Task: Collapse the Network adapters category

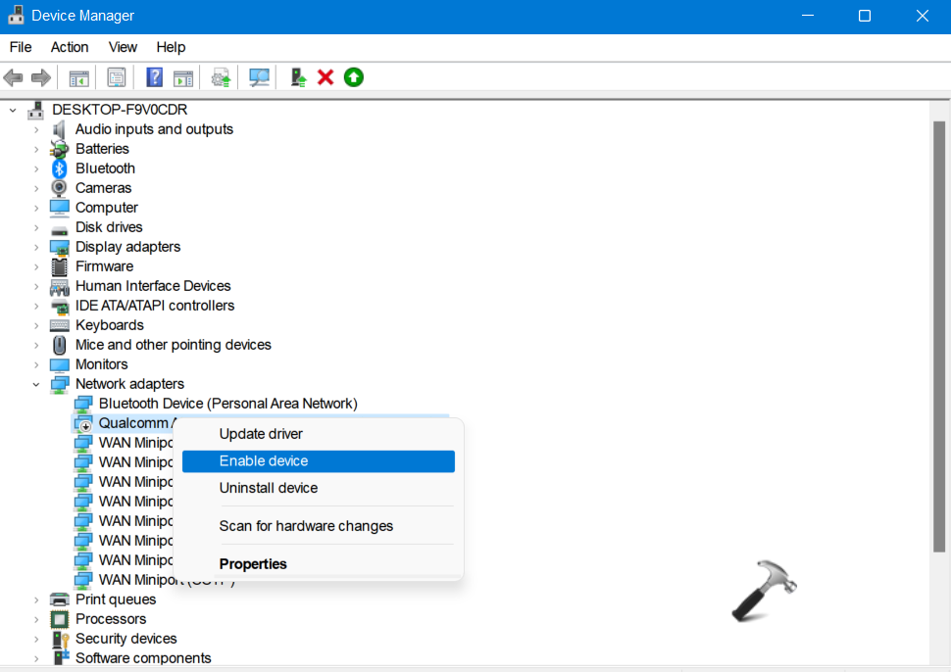Action: (36, 383)
